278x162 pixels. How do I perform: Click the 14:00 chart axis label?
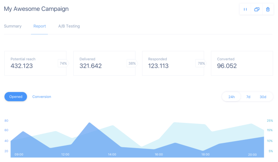112,154
